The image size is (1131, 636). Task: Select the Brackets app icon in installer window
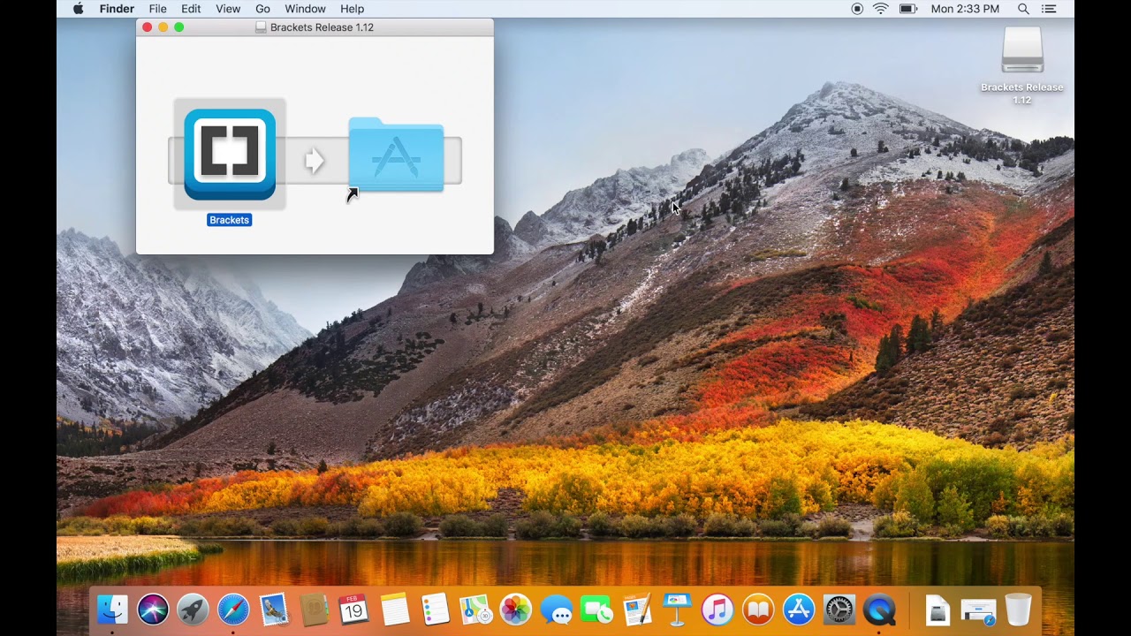click(230, 155)
